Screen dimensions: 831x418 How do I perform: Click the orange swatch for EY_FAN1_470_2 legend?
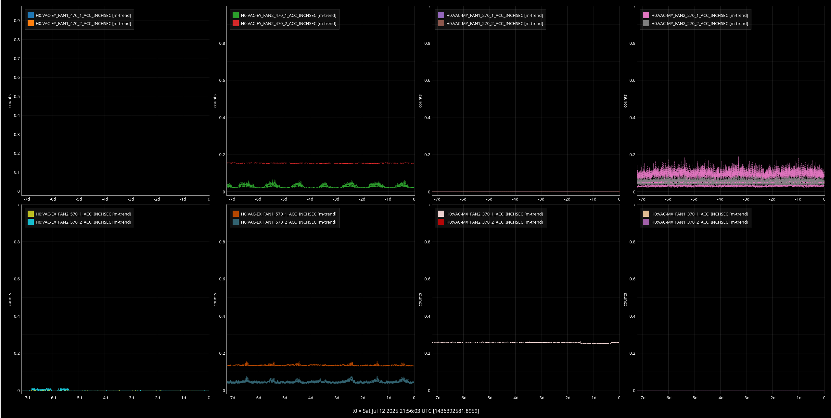pos(31,23)
